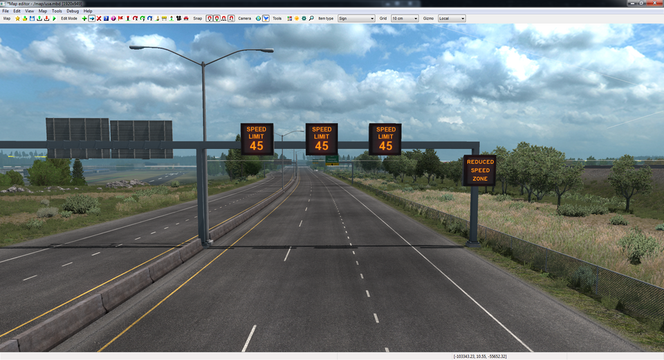Screen dimensions: 664x360
Task: Toggle the first snap magnet button
Action: point(210,19)
